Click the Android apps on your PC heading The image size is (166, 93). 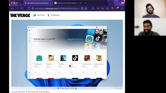[x=44, y=39]
